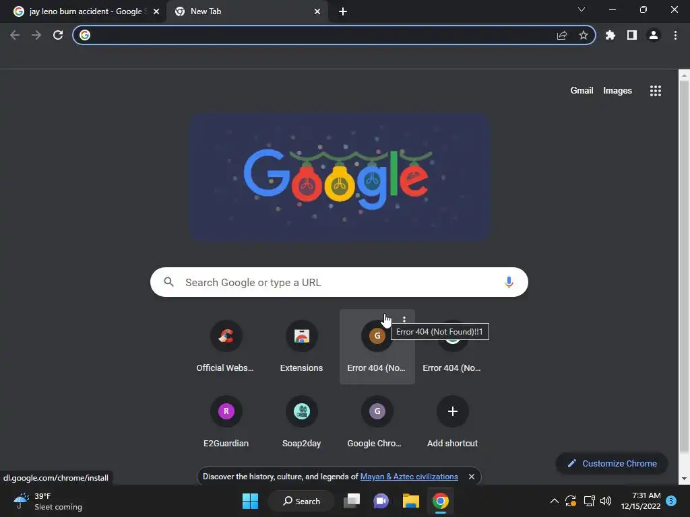Image resolution: width=690 pixels, height=517 pixels.
Task: Open the E2Guardian shortcut
Action: [x=226, y=422]
